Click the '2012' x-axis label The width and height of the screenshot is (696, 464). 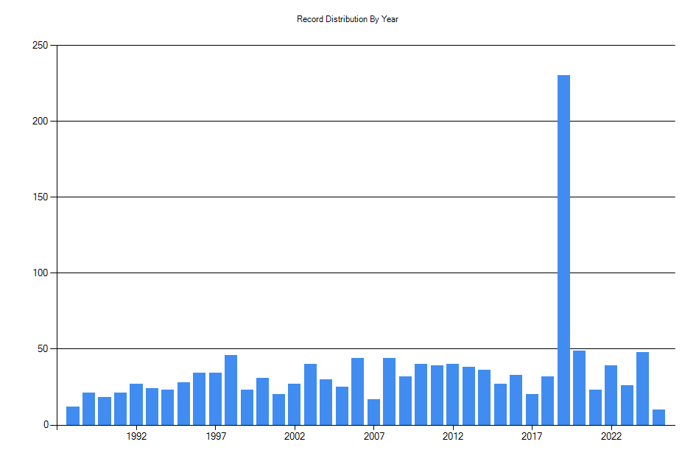(453, 437)
